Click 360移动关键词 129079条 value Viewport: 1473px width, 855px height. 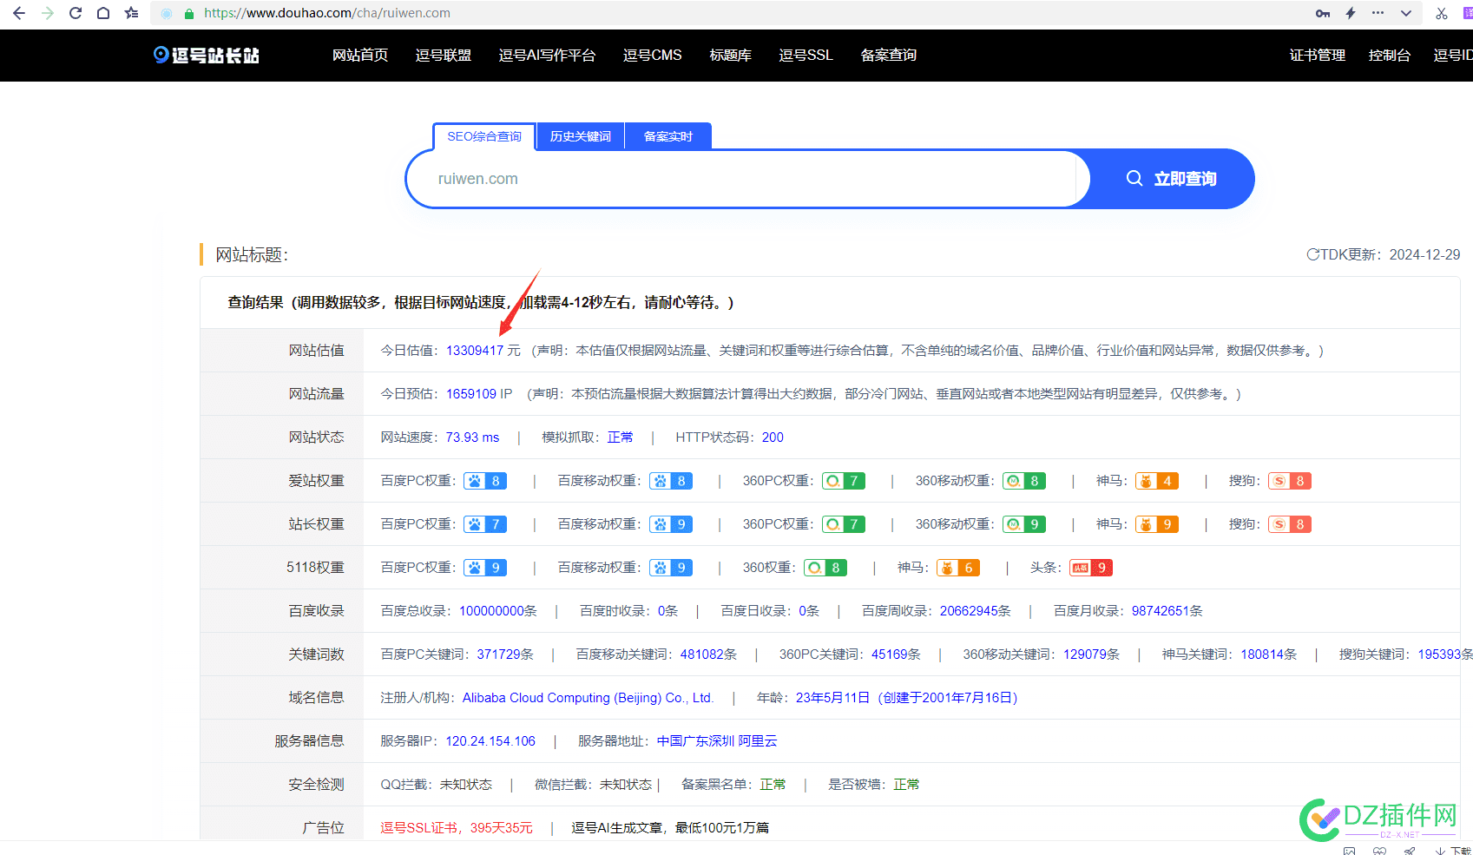(x=1091, y=654)
